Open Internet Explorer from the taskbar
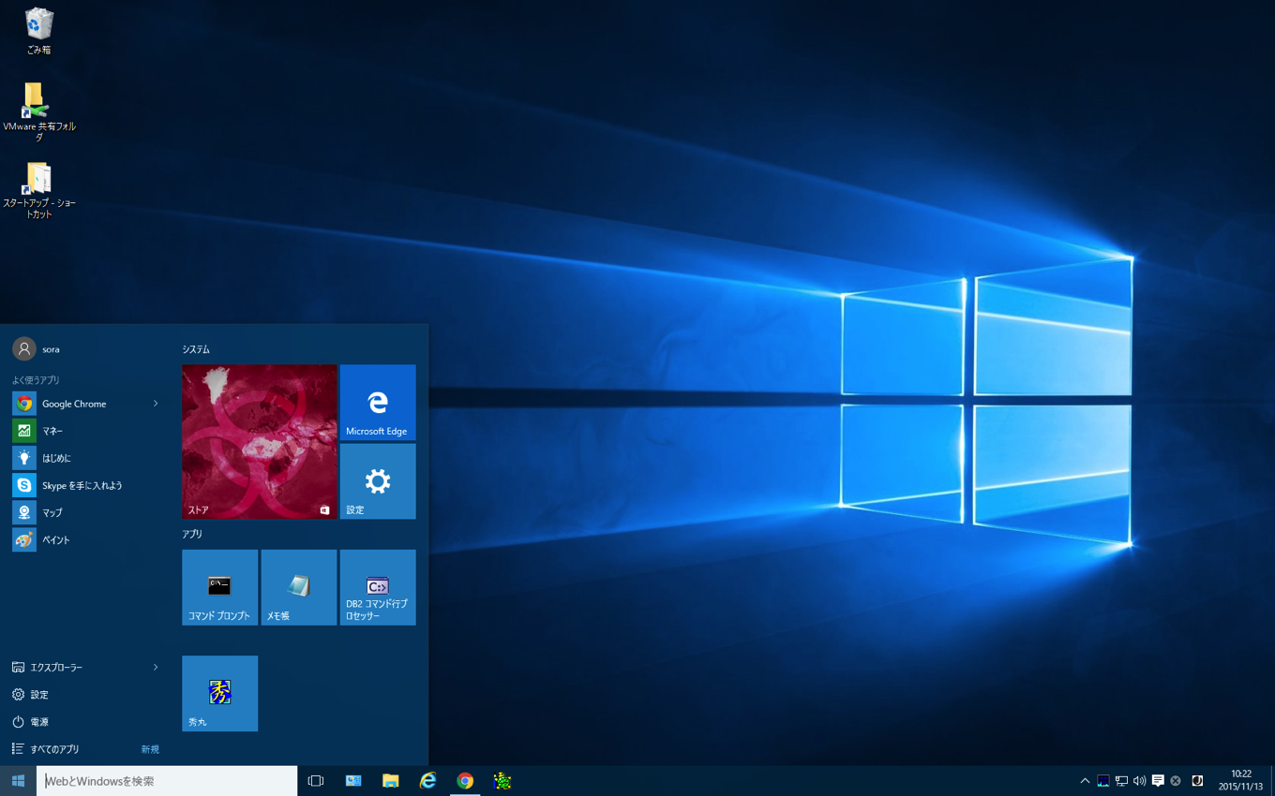 pyautogui.click(x=427, y=781)
